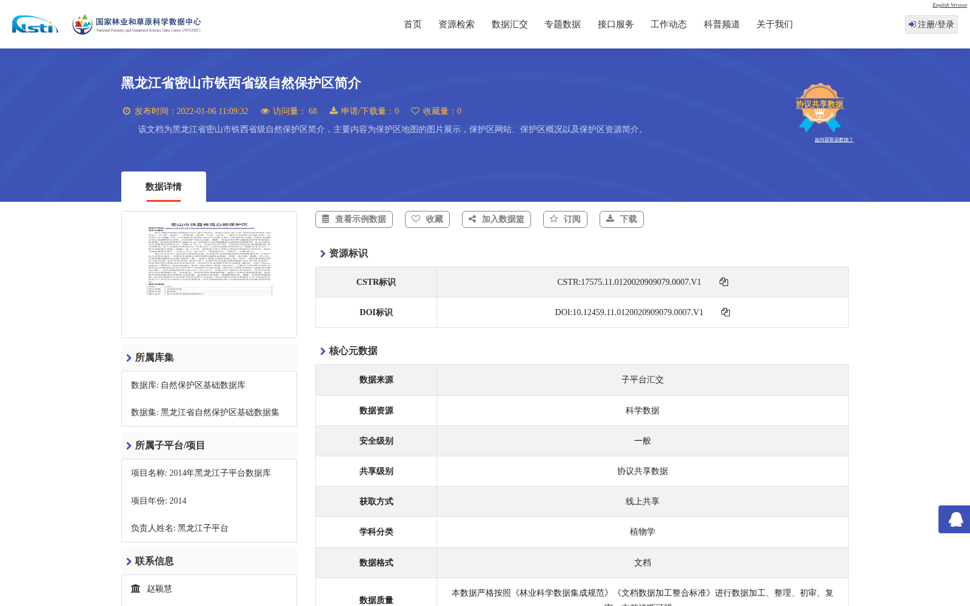Screen dimensions: 970x606
Task: Click the 所属库集 chevron
Action: pos(129,358)
